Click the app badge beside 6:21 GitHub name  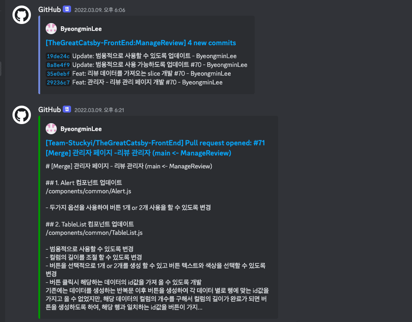click(x=67, y=109)
